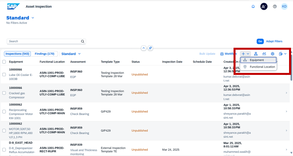Click the Assessment column header

pos(78,62)
